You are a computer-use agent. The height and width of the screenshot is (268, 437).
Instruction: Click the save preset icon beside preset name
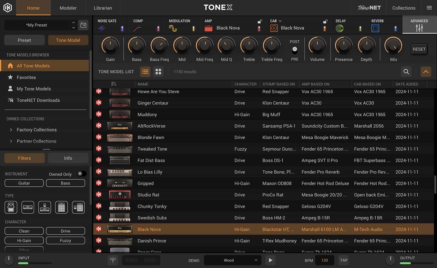pyautogui.click(x=83, y=25)
